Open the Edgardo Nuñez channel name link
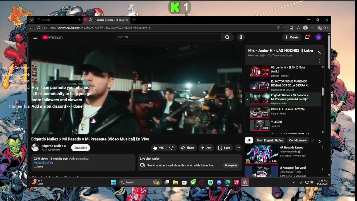Image resolution: width=357 pixels, height=201 pixels. click(x=52, y=146)
